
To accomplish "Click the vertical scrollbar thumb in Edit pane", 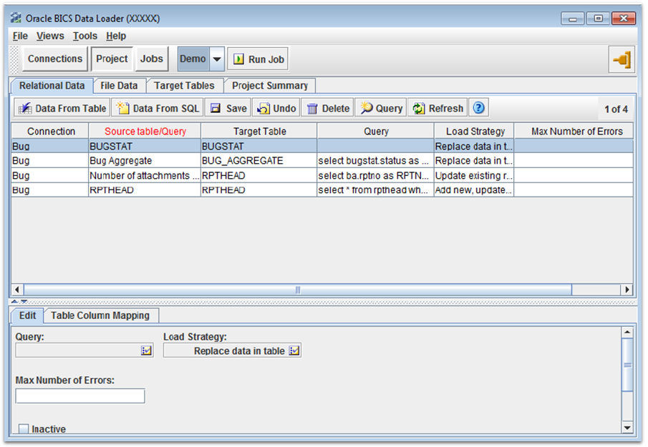I will tap(627, 365).
